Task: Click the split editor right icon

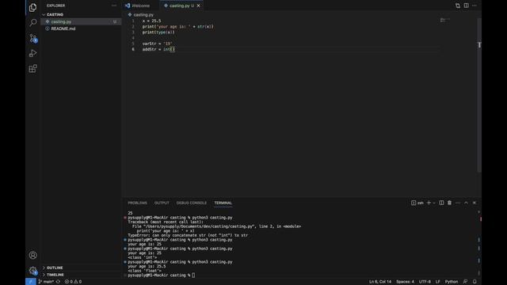Action: (x=466, y=6)
